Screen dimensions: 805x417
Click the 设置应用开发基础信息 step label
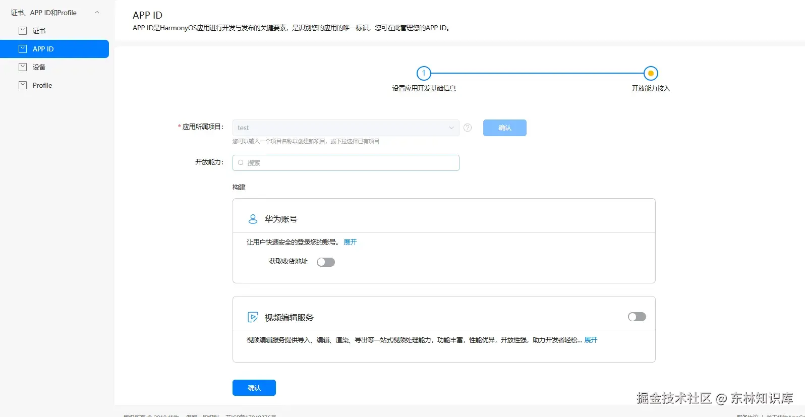[424, 88]
